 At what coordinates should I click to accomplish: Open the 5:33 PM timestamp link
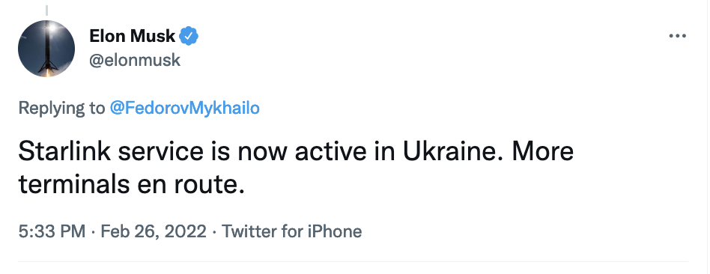(x=52, y=231)
